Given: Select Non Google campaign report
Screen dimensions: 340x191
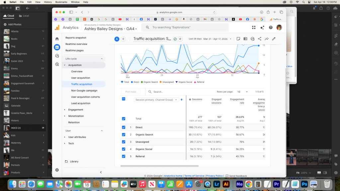Looking at the screenshot, I should pos(84,91).
